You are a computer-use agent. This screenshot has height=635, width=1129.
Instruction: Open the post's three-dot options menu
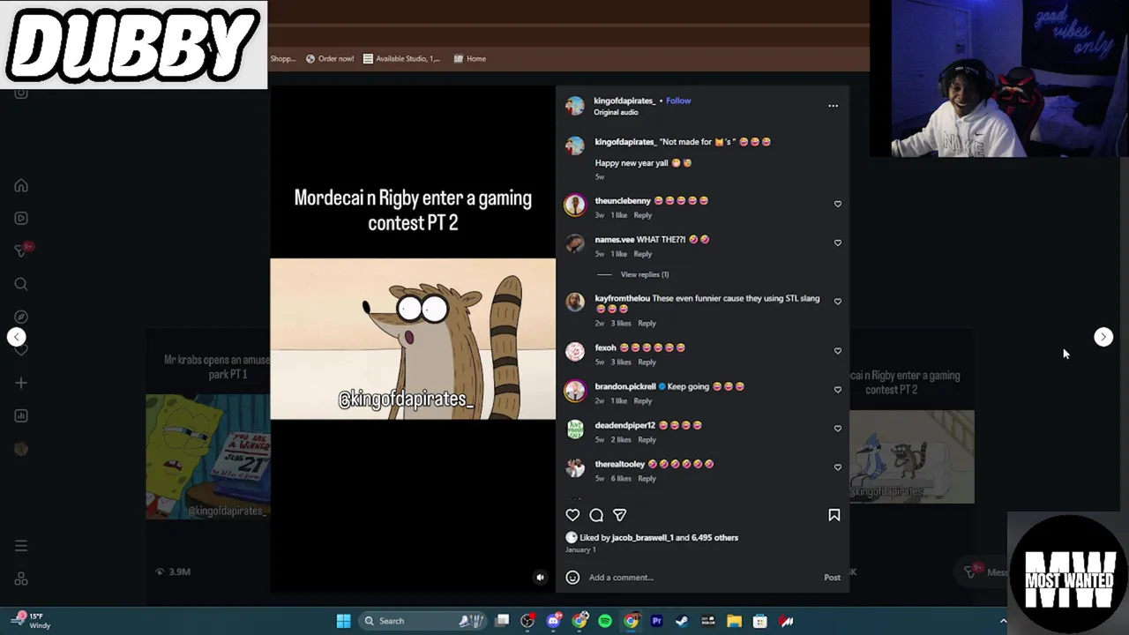click(x=833, y=106)
